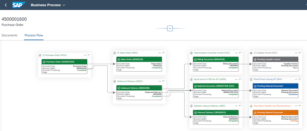Click info icon beside Post GI from Issuing SiT
Image resolution: width=307 pixels, height=131 pixels.
251,80
